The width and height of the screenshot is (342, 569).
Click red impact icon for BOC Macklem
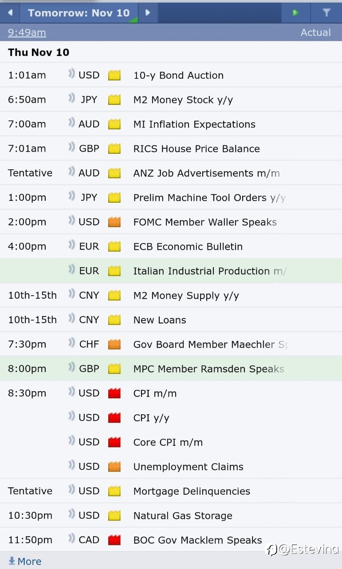click(x=114, y=540)
